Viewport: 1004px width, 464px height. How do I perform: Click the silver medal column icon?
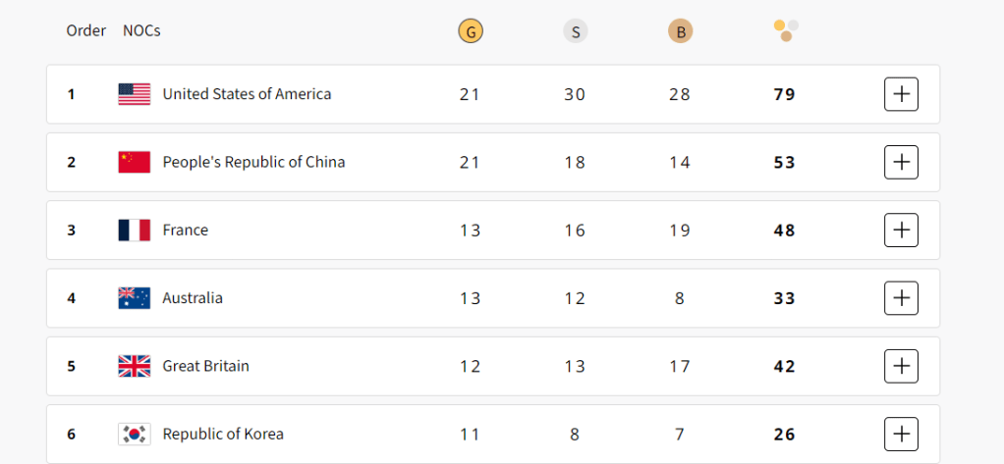click(x=575, y=31)
